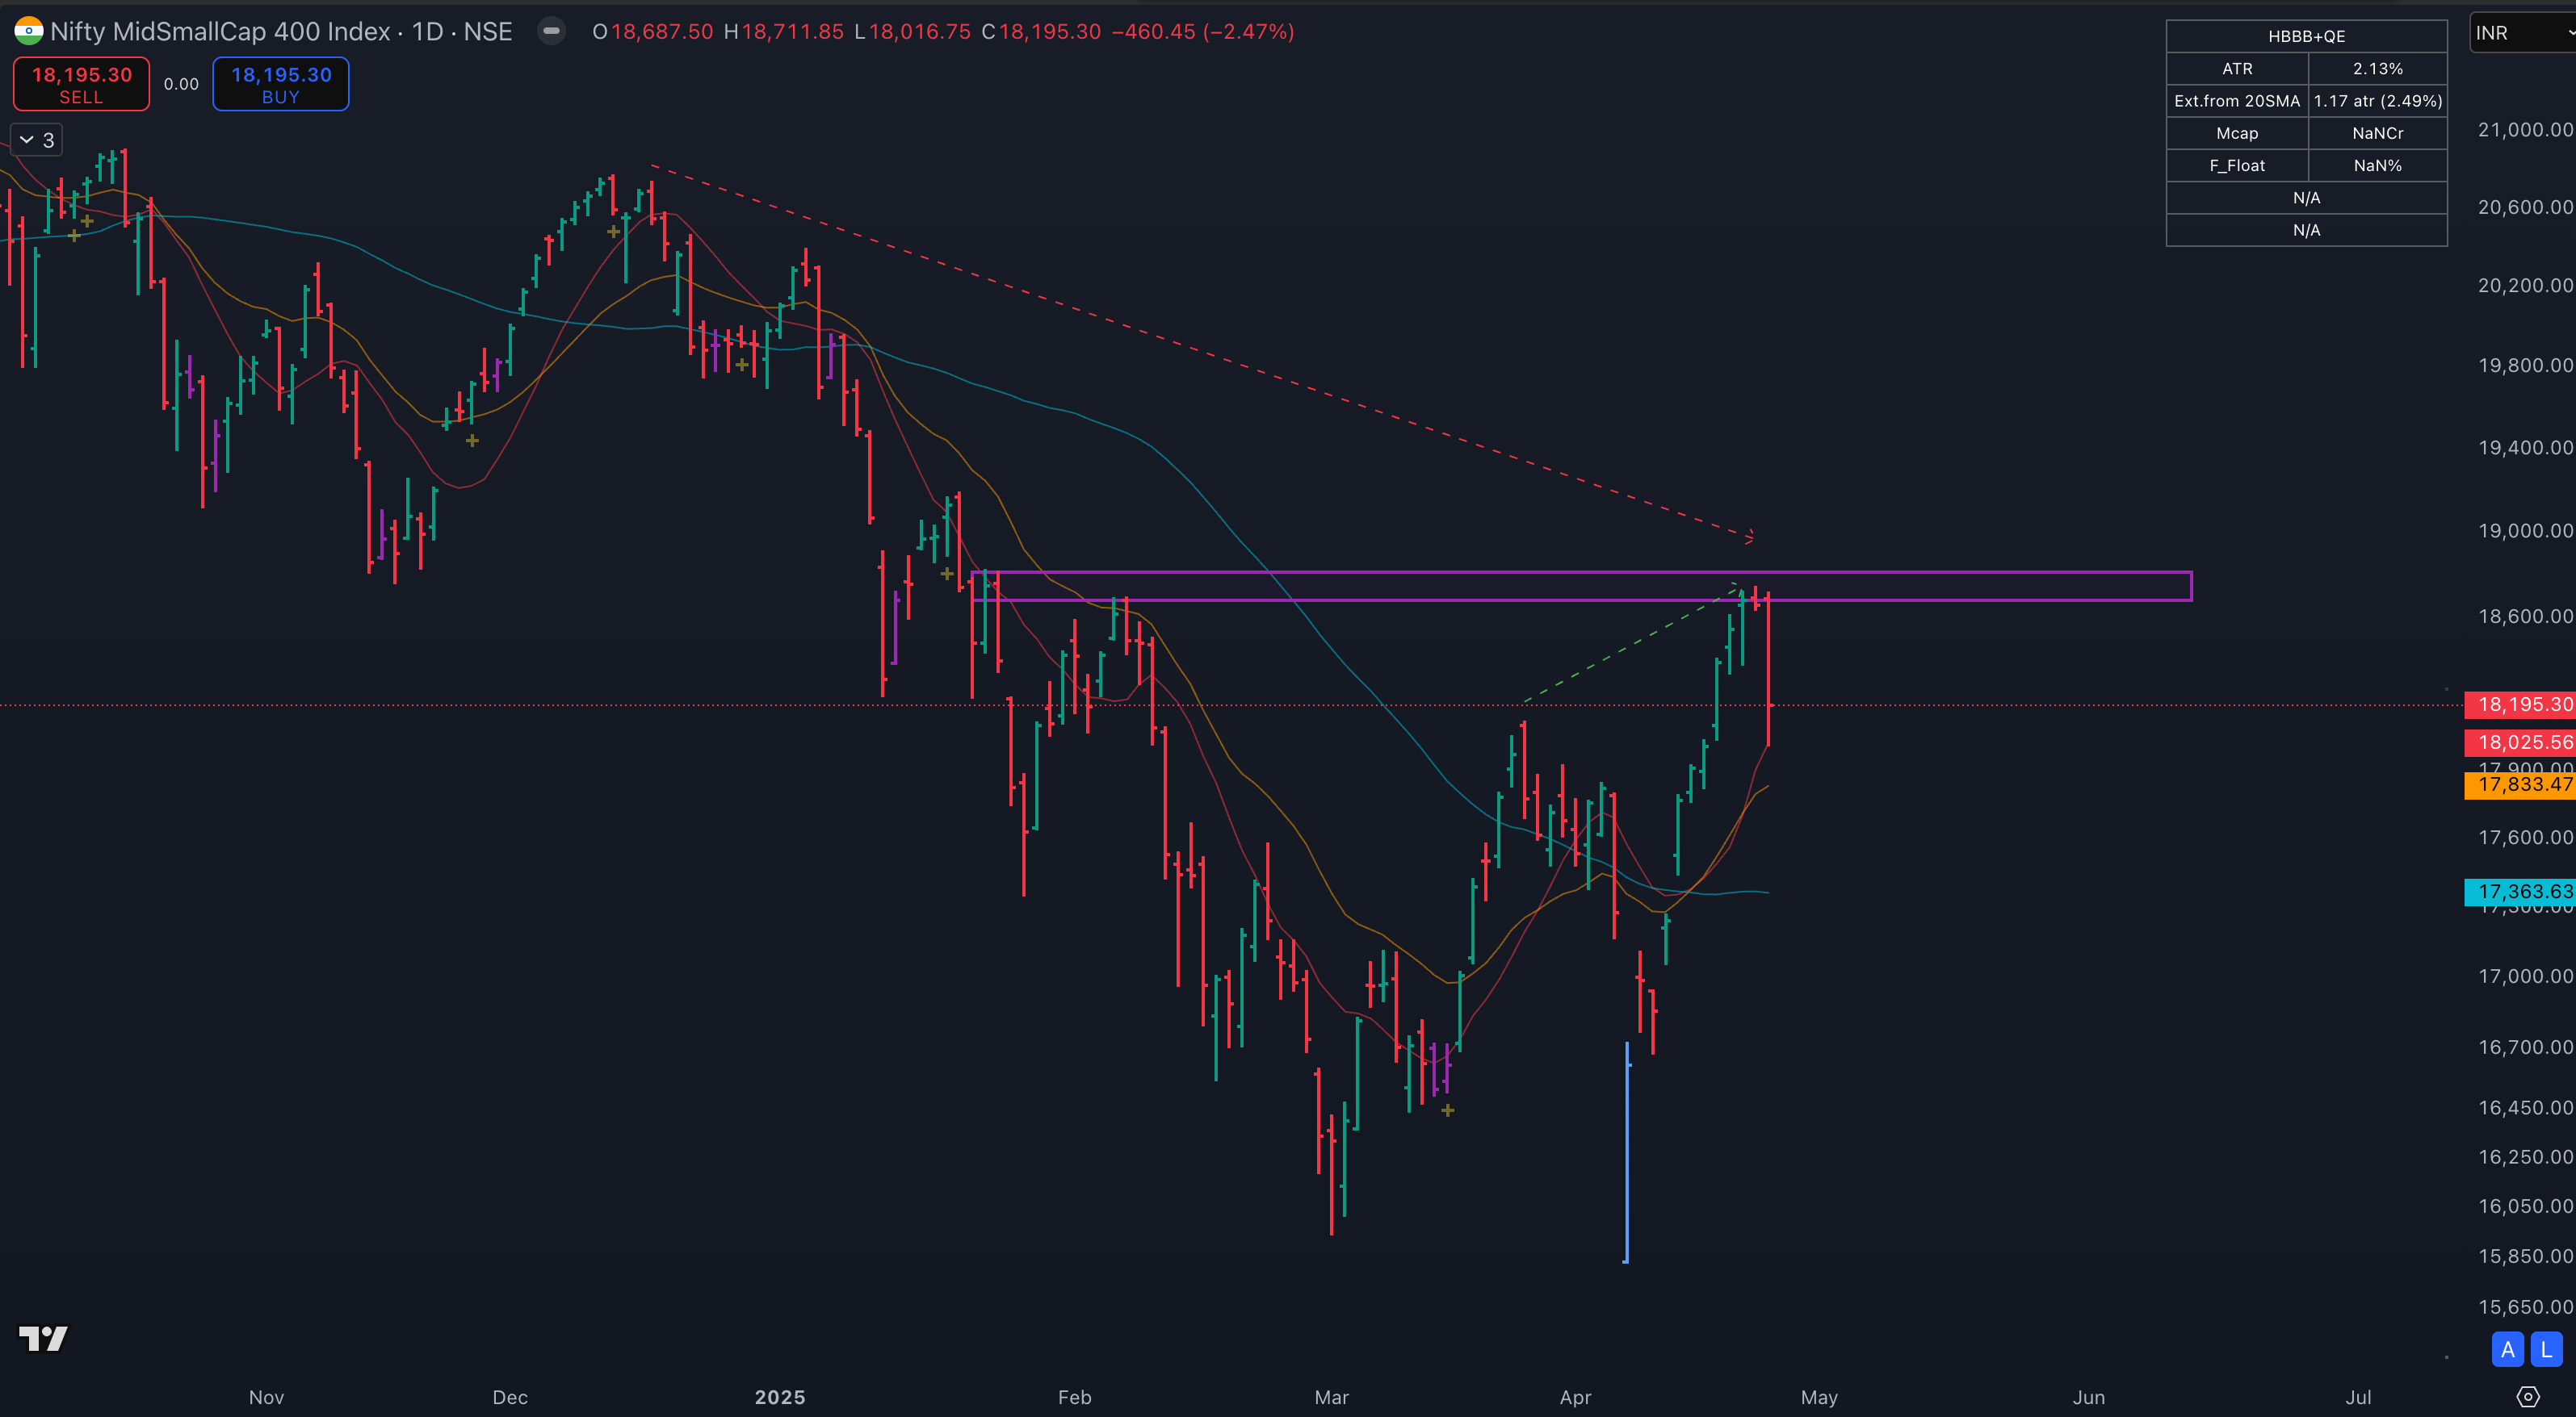The width and height of the screenshot is (2576, 1417).
Task: Select the blue vertical line drawing
Action: (1627, 1152)
